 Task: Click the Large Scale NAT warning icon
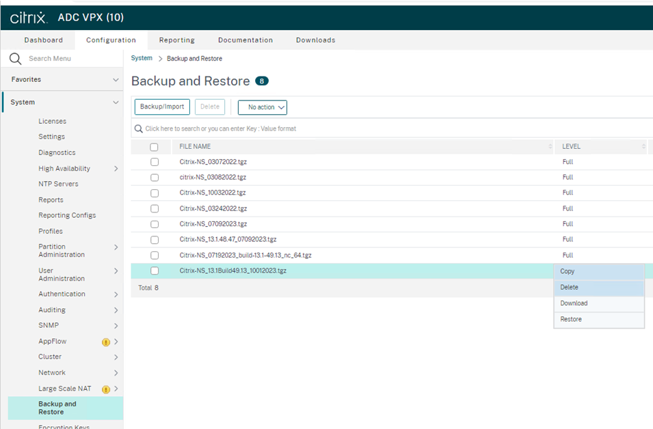point(106,389)
